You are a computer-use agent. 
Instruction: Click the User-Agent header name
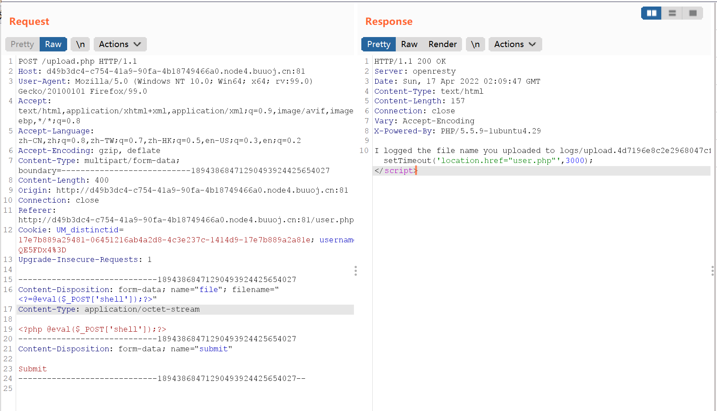click(42, 82)
